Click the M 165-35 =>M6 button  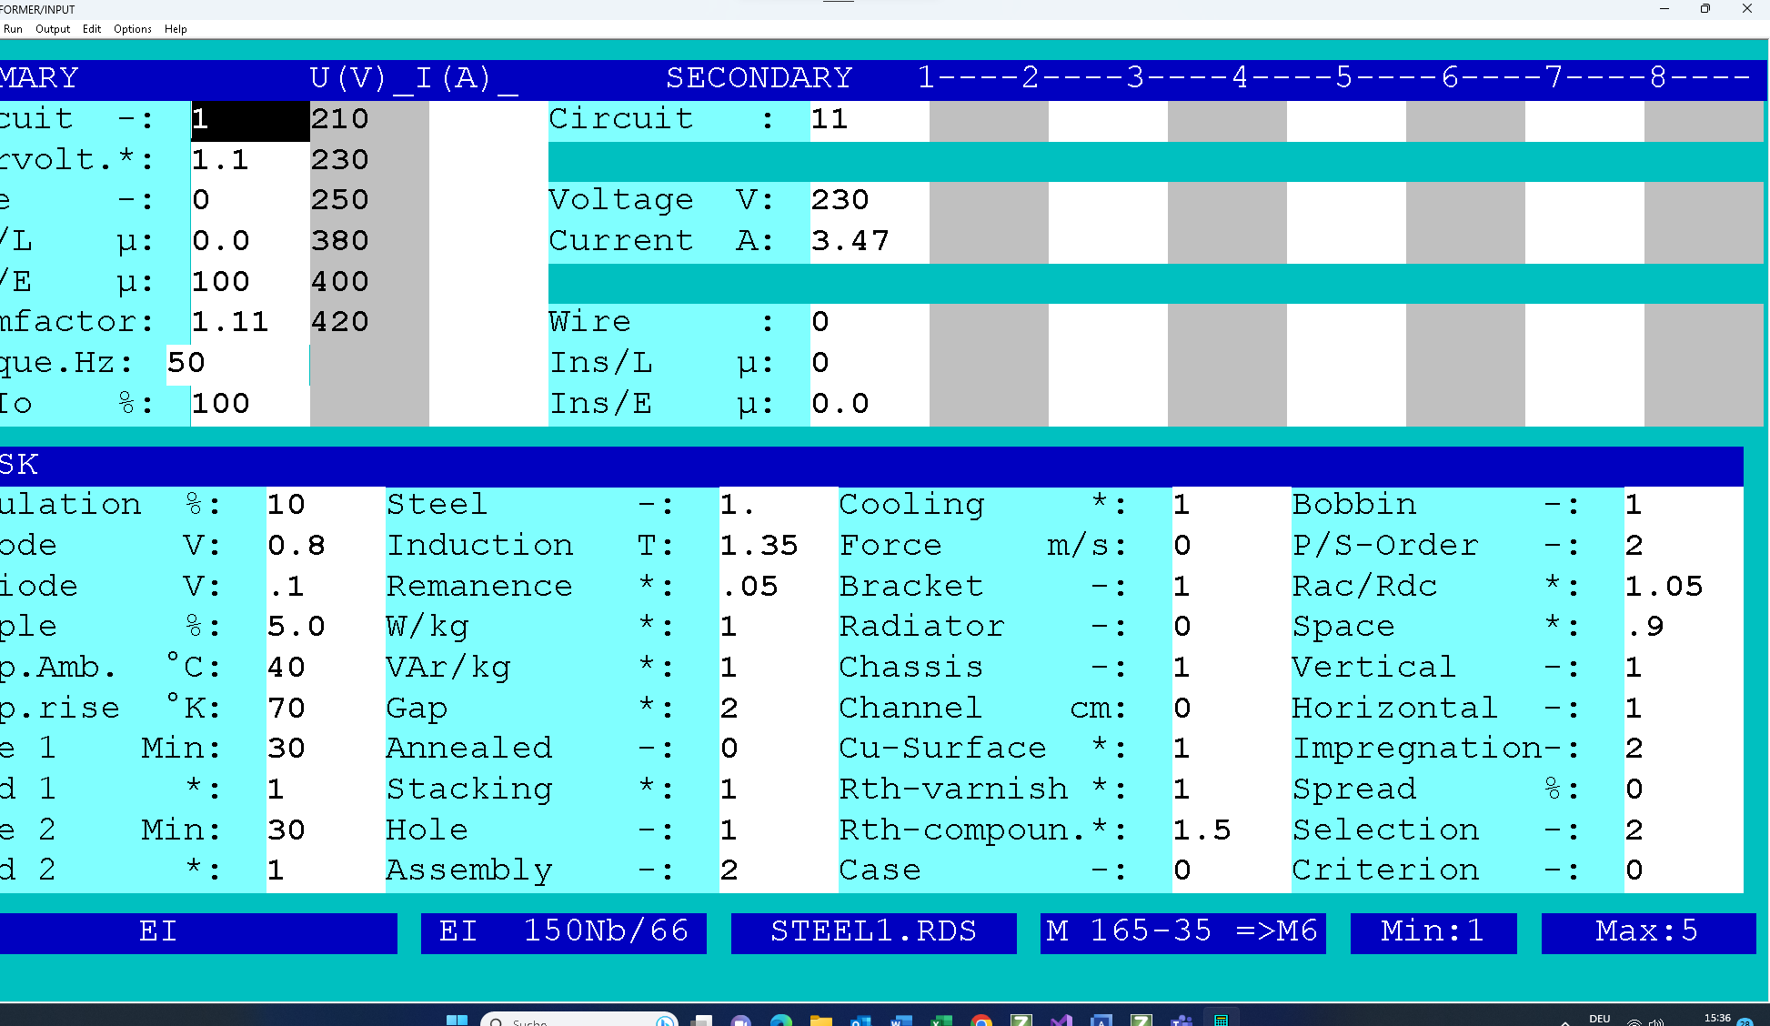tap(1182, 932)
